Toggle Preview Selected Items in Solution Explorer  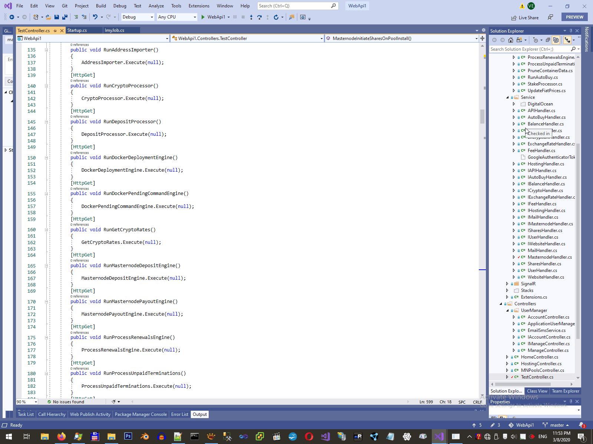pos(567,40)
